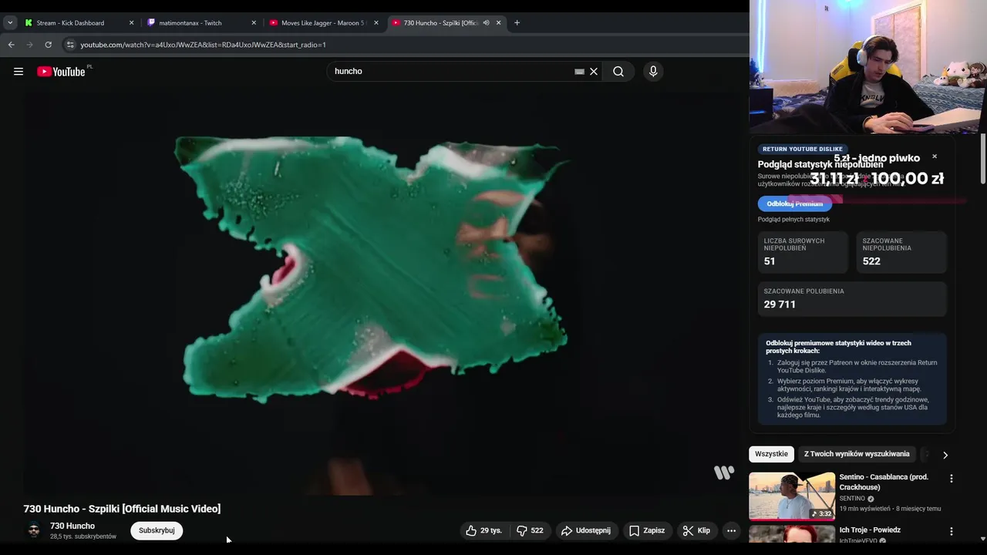Image resolution: width=987 pixels, height=555 pixels.
Task: Open a new browser tab with plus
Action: pyautogui.click(x=517, y=23)
